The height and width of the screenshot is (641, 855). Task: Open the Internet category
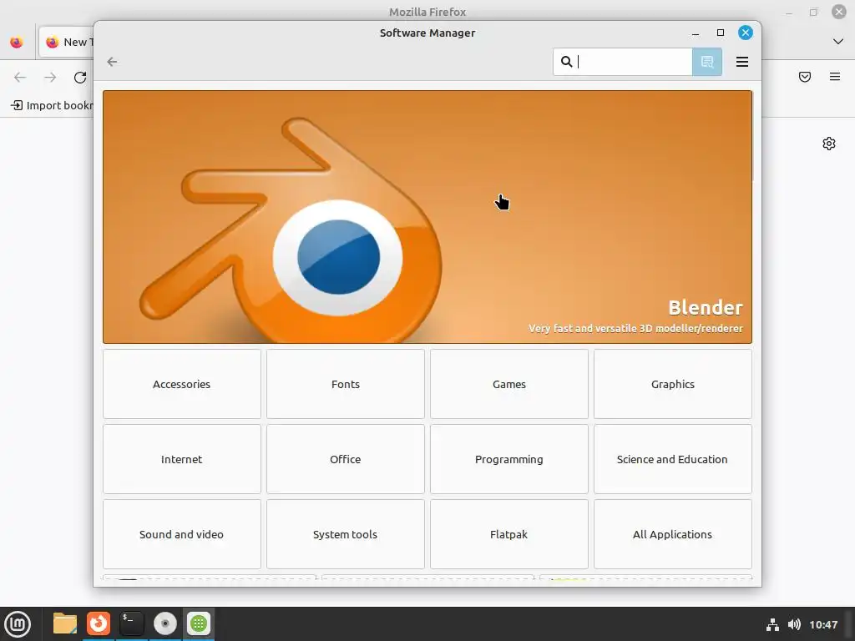(181, 459)
